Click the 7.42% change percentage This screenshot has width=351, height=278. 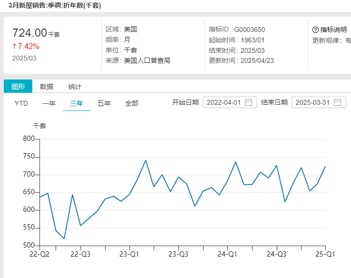point(29,46)
